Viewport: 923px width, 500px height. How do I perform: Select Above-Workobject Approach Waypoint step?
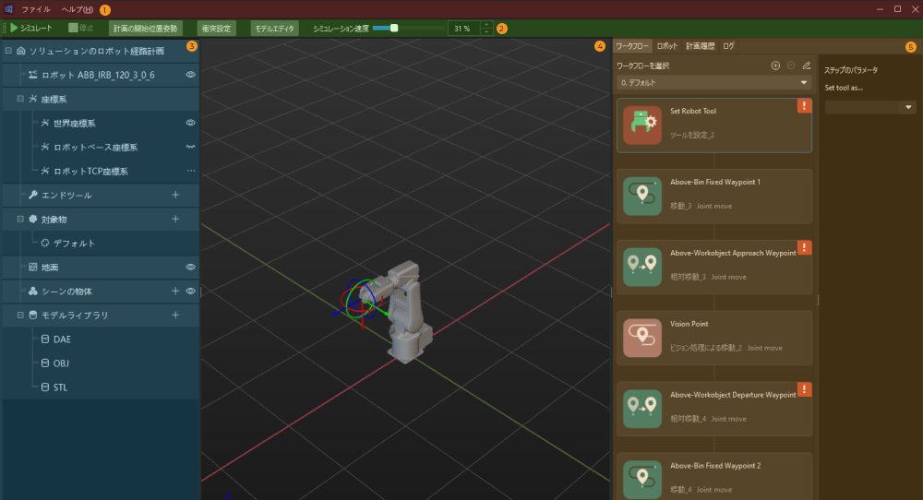(x=714, y=267)
